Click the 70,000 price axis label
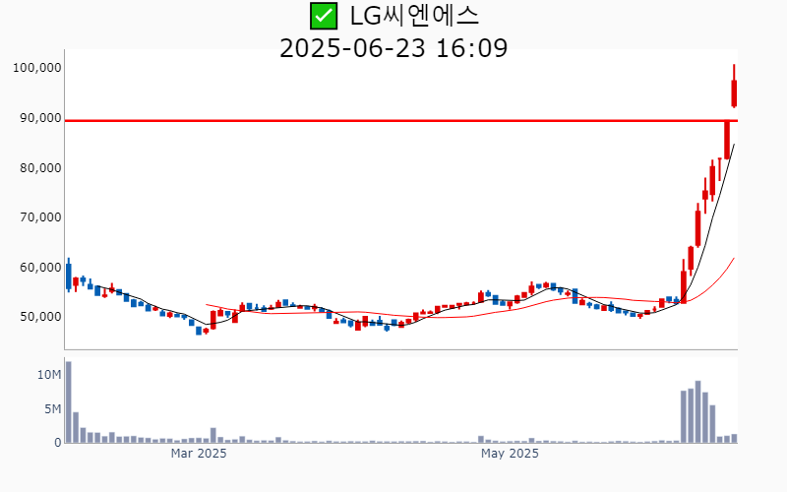787x492 pixels. pyautogui.click(x=40, y=217)
